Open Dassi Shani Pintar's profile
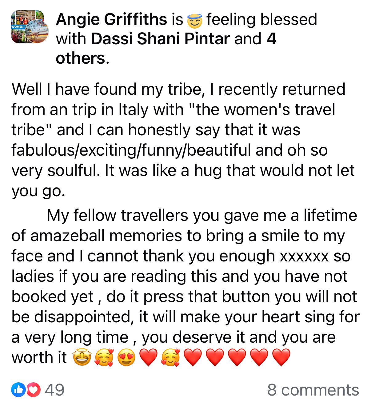The width and height of the screenshot is (371, 410). pos(160,39)
